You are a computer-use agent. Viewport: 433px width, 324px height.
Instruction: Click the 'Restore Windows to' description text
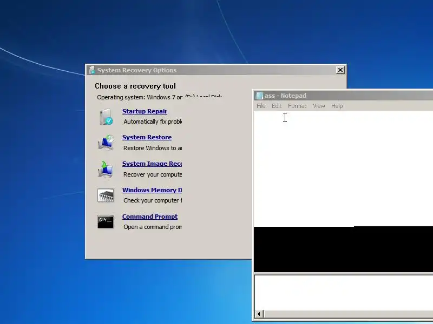click(x=153, y=148)
